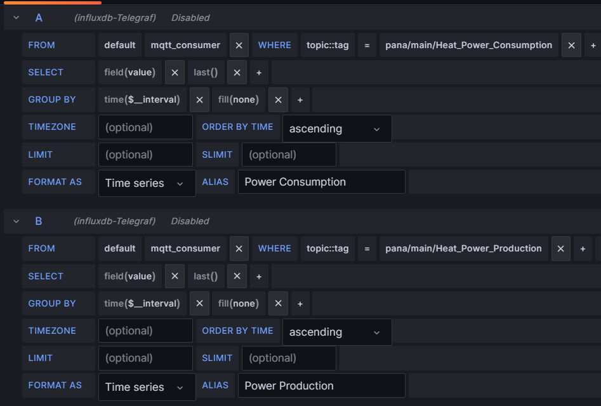601x406 pixels.
Task: Open ORDER BY TIME ascending dropdown in query B
Action: tap(337, 332)
